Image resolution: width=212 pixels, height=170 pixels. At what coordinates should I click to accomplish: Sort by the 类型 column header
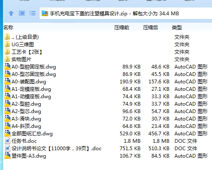(177, 28)
